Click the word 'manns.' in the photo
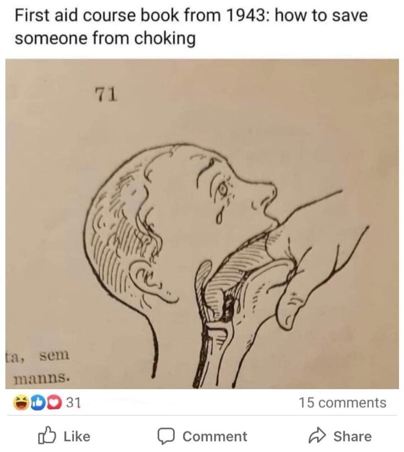The height and width of the screenshot is (452, 404). click(x=42, y=377)
